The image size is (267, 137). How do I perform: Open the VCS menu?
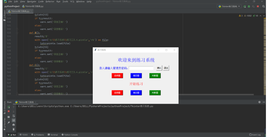point(72,1)
